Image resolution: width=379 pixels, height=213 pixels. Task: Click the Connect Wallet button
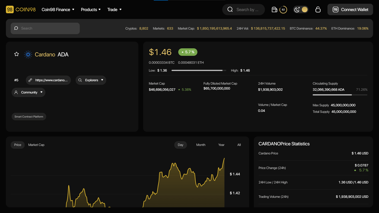pyautogui.click(x=350, y=10)
